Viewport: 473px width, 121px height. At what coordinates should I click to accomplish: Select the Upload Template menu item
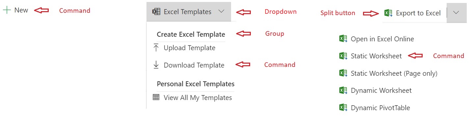tap(184, 48)
